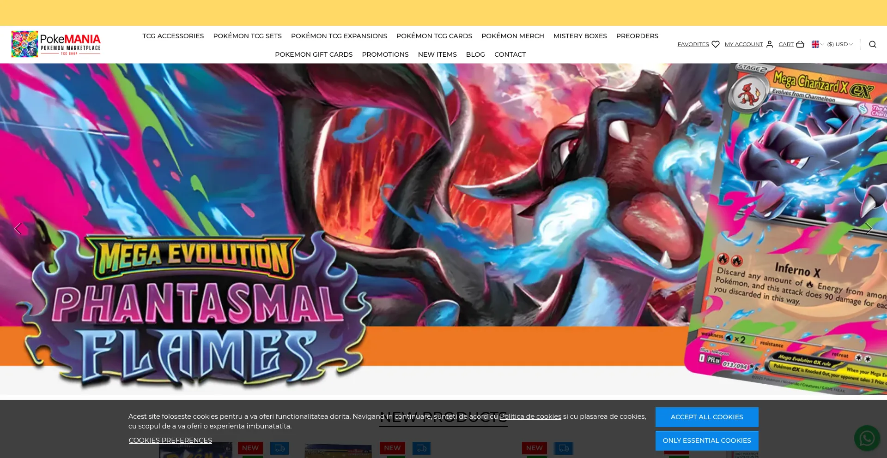Open Pokémon TCG Sets menu

(x=248, y=36)
